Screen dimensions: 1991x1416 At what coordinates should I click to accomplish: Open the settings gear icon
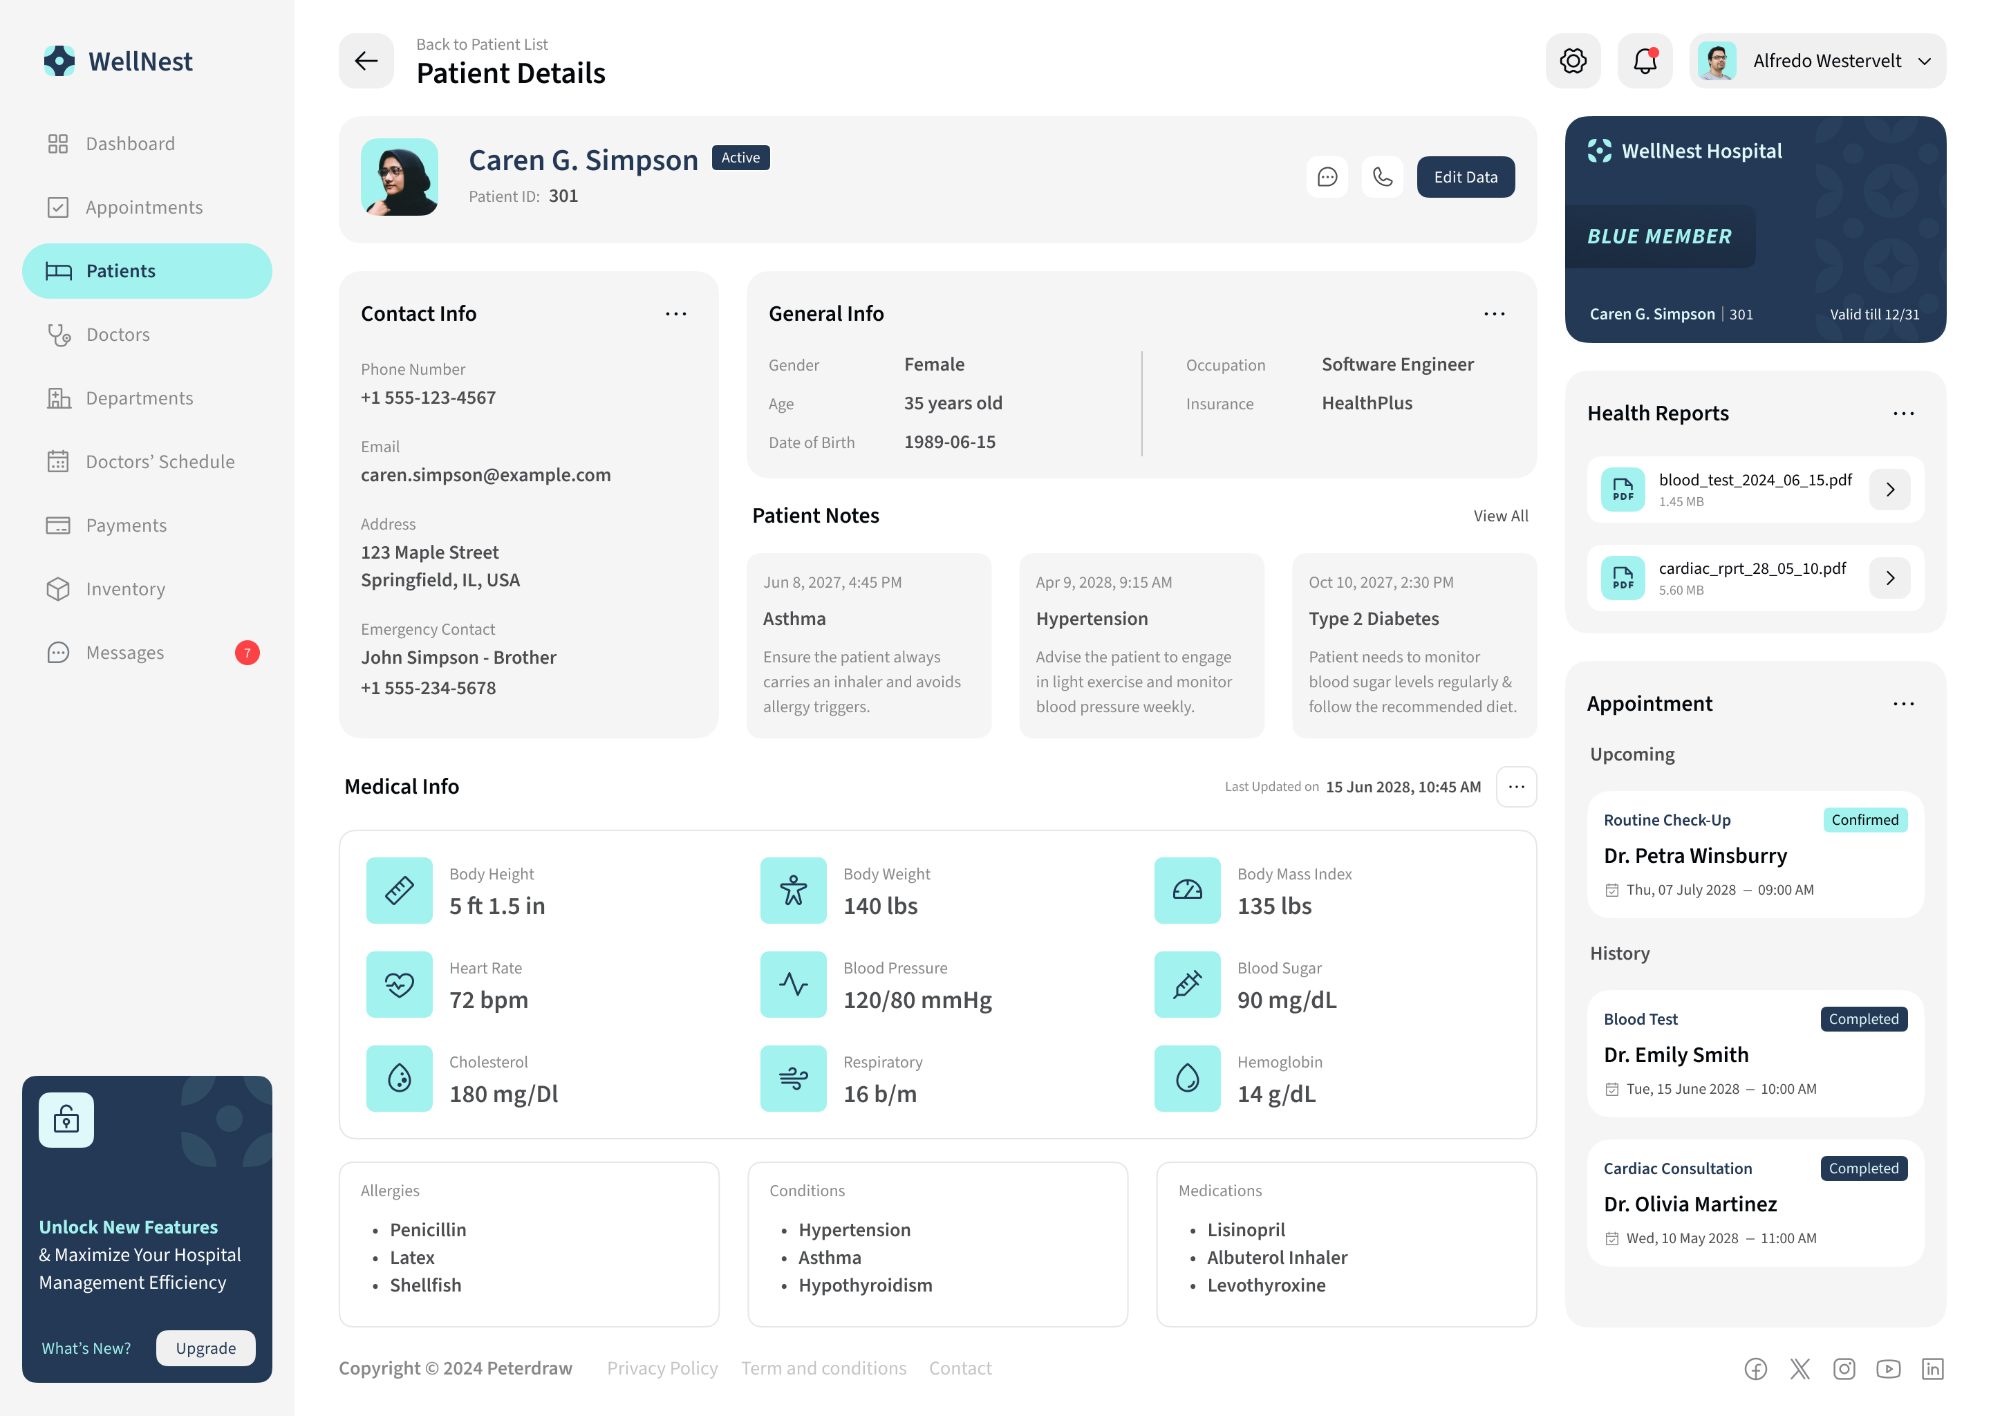1573,60
